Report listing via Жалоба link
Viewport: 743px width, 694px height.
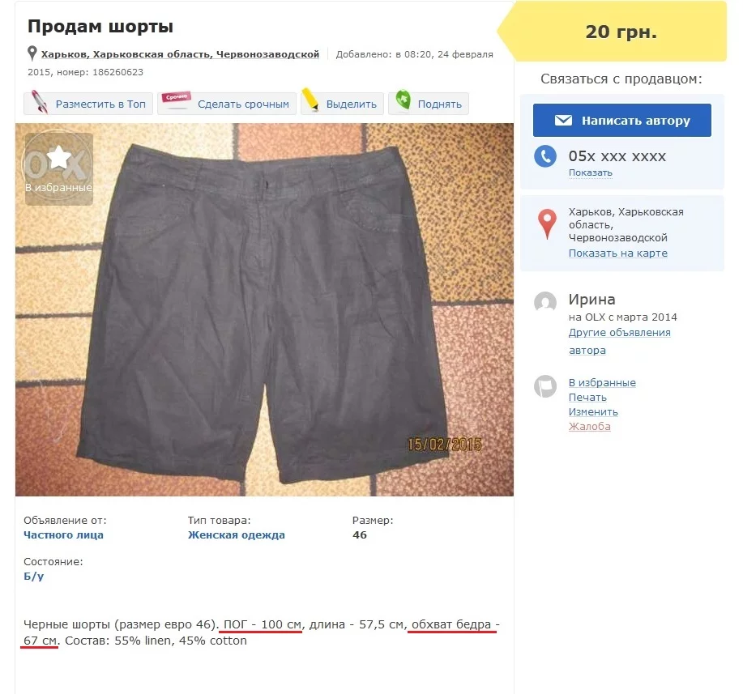(x=590, y=426)
